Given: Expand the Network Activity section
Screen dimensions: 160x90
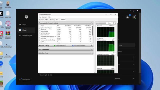Looking at the screenshot, I should pyautogui.click(x=91, y=45).
